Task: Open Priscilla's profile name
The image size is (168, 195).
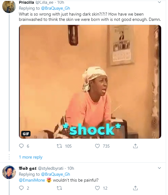Action: coord(26,2)
